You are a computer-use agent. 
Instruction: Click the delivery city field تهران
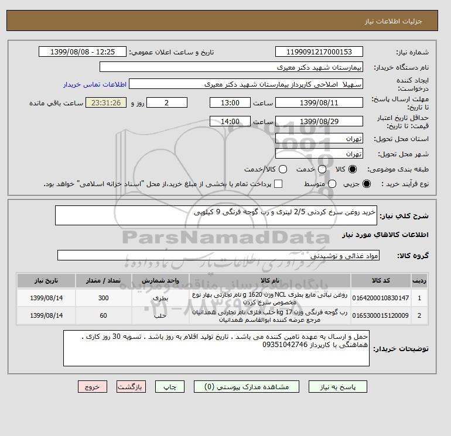tap(319, 154)
